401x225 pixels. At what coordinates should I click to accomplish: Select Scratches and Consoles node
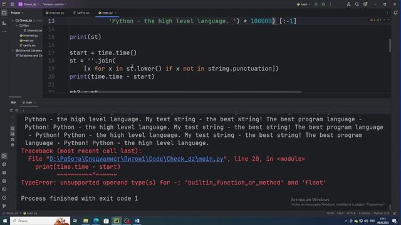click(29, 56)
